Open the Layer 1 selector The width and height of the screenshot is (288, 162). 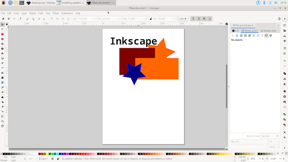click(44, 159)
